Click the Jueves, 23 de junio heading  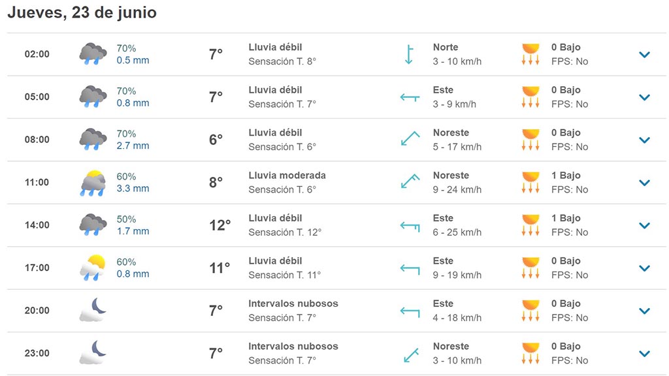pos(82,12)
